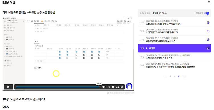This screenshot has height=110, width=214.
Task: Click the 15강 lecture number label
Action: pyautogui.click(x=142, y=22)
